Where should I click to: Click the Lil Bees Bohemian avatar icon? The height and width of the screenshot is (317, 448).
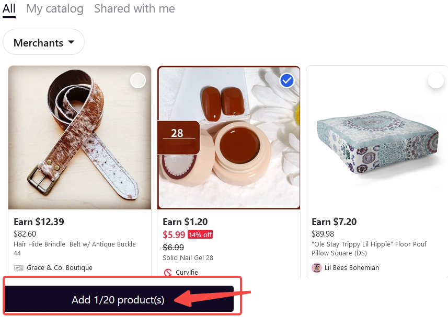click(317, 267)
